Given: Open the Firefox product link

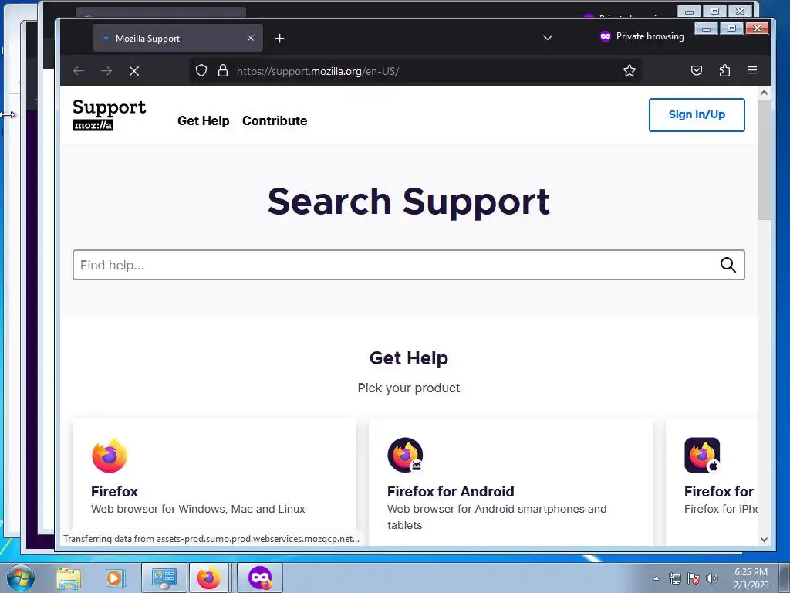Looking at the screenshot, I should coord(114,492).
